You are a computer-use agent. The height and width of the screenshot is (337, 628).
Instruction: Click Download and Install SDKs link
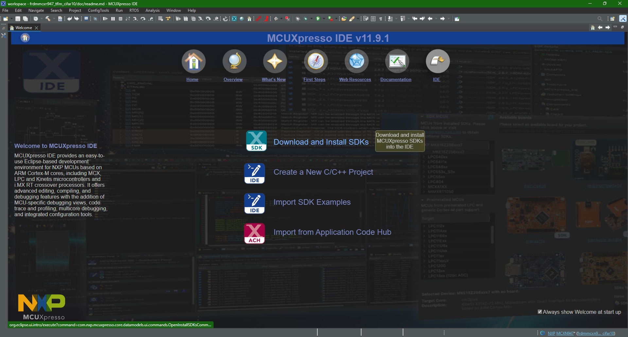click(321, 142)
